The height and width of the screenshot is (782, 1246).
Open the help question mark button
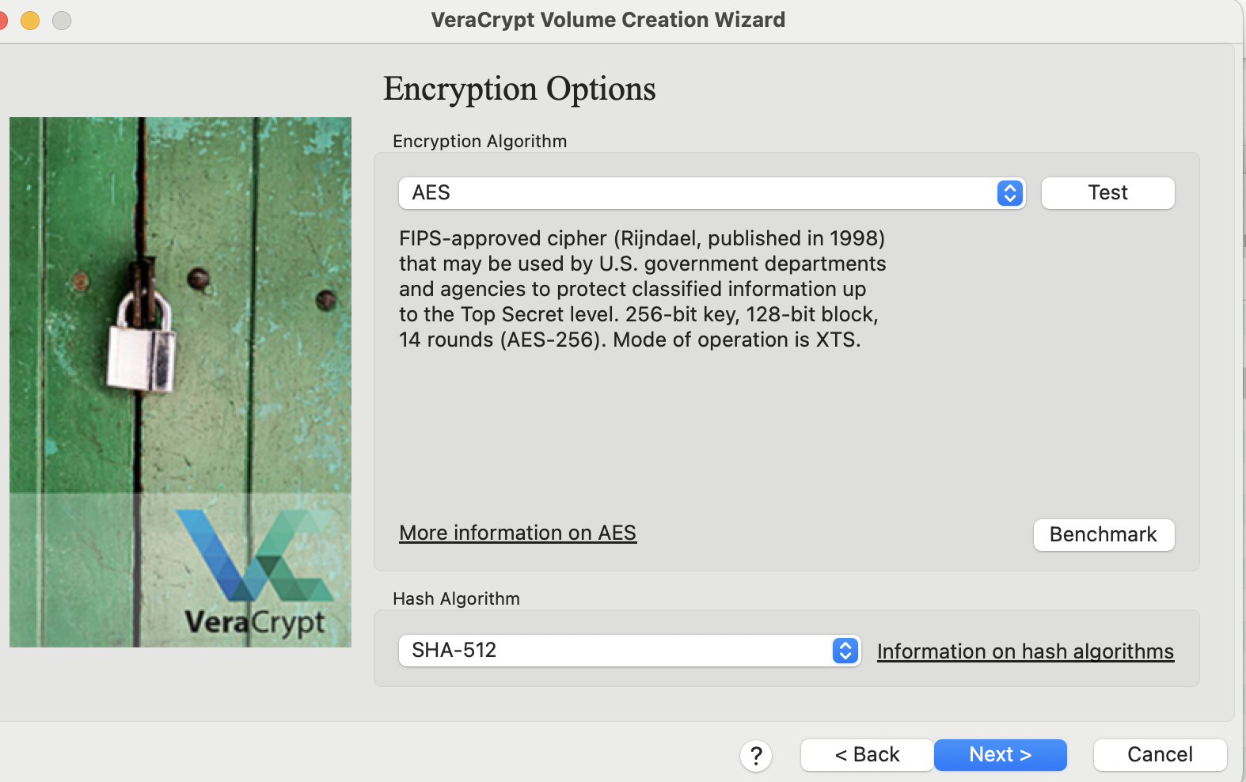click(x=756, y=756)
